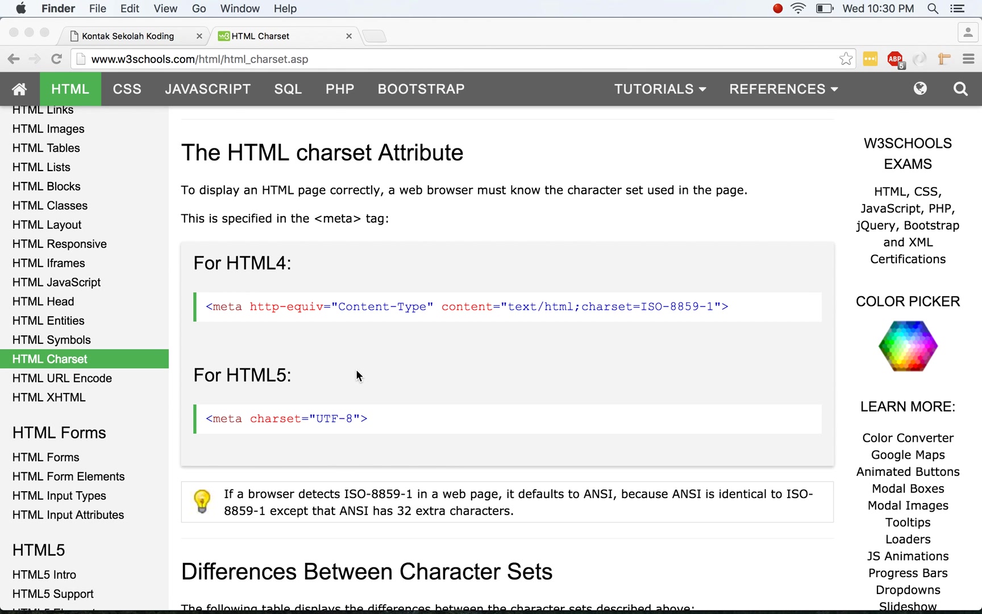The width and height of the screenshot is (982, 614).
Task: Focus the URL address bar
Action: (455, 59)
